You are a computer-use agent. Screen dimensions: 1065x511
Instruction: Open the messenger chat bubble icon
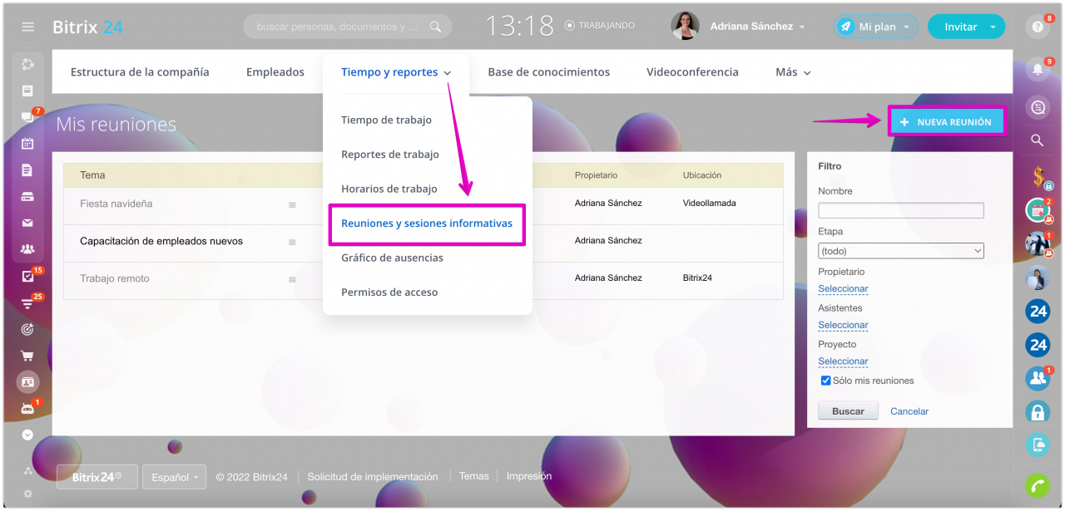(1038, 107)
